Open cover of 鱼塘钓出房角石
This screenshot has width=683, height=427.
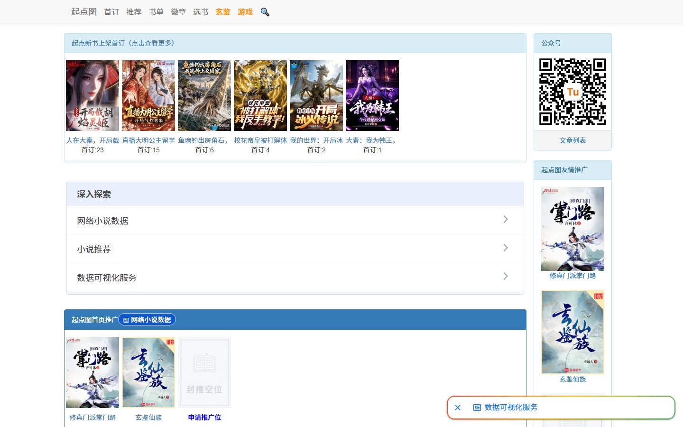204,95
